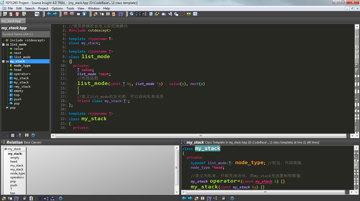Click node_type entry in Relation graph
The height and width of the screenshot is (201, 360).
[18, 173]
